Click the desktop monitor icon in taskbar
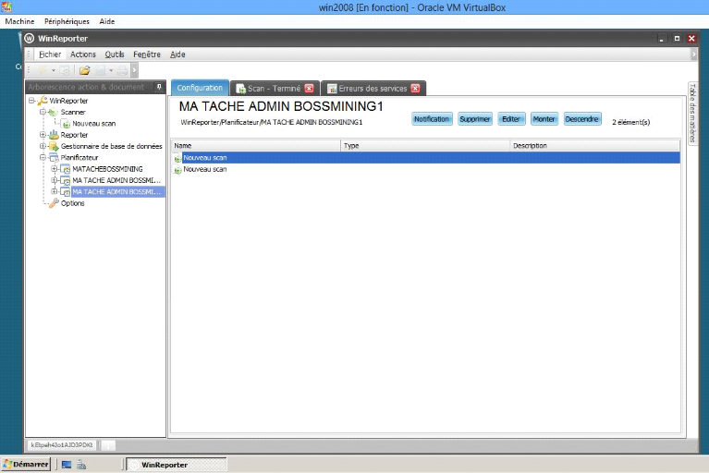 (x=67, y=465)
